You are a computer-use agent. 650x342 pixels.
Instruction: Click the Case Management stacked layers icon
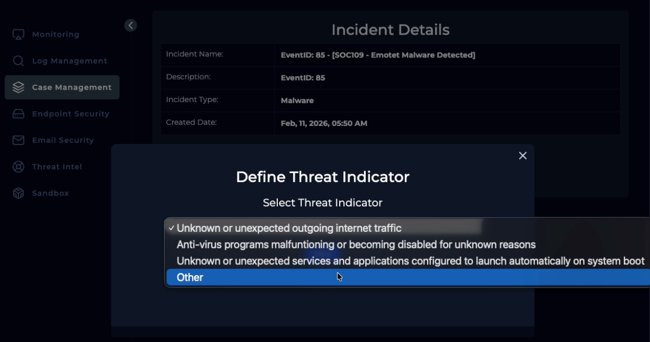coord(18,87)
